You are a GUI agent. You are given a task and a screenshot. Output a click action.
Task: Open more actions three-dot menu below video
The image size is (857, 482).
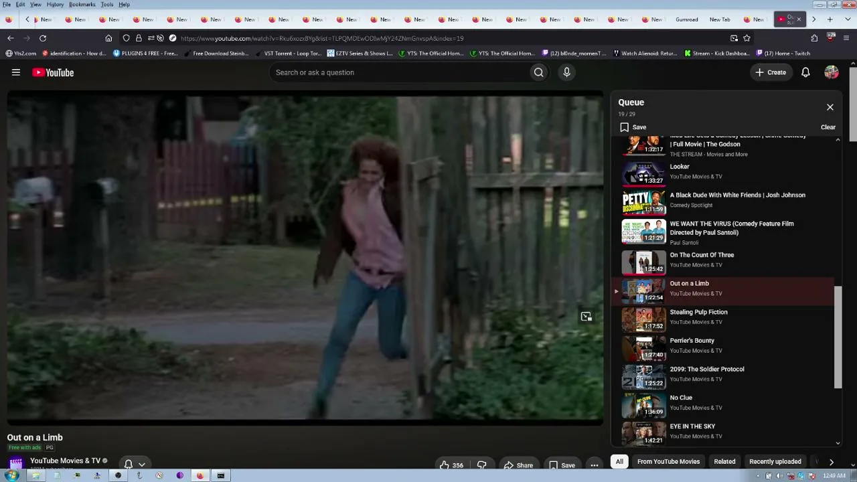[x=595, y=465]
